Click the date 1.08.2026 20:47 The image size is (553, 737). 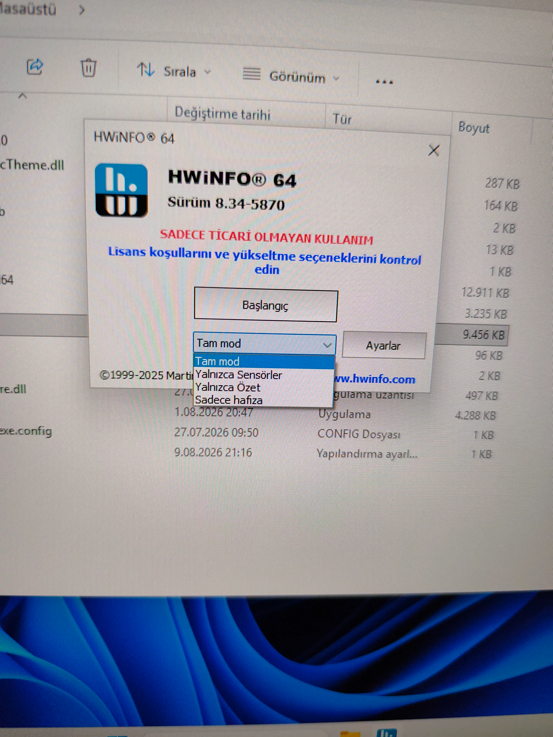click(214, 412)
